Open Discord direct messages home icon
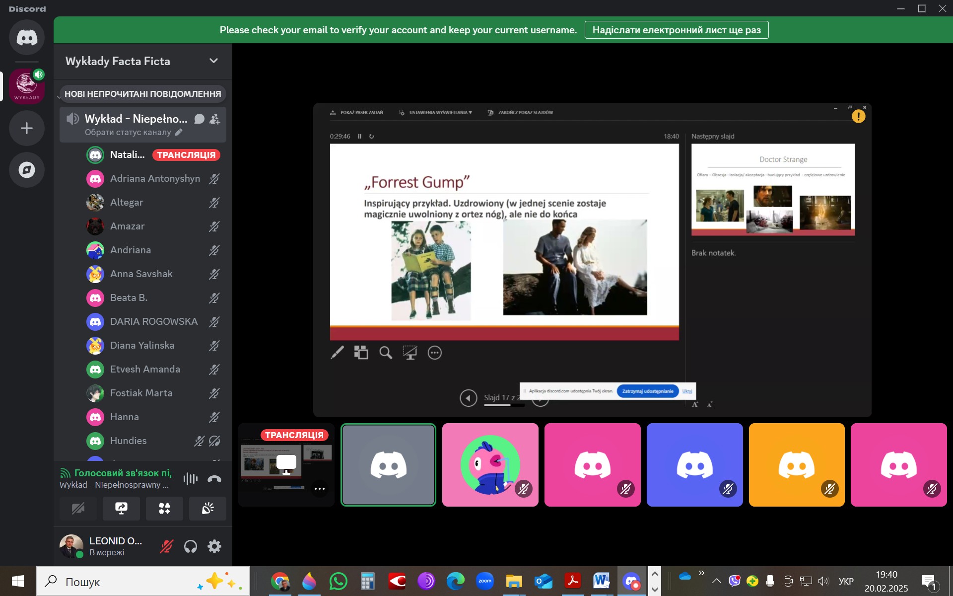Image resolution: width=953 pixels, height=596 pixels. coord(27,38)
